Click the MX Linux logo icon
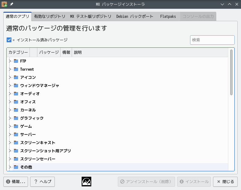 (x=86, y=182)
